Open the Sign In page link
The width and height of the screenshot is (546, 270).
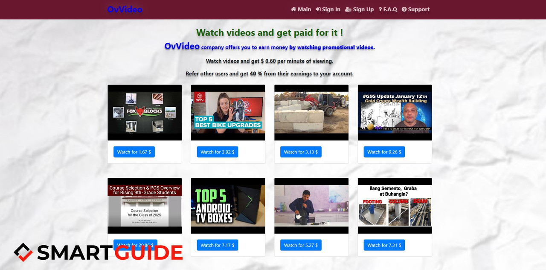(331, 9)
